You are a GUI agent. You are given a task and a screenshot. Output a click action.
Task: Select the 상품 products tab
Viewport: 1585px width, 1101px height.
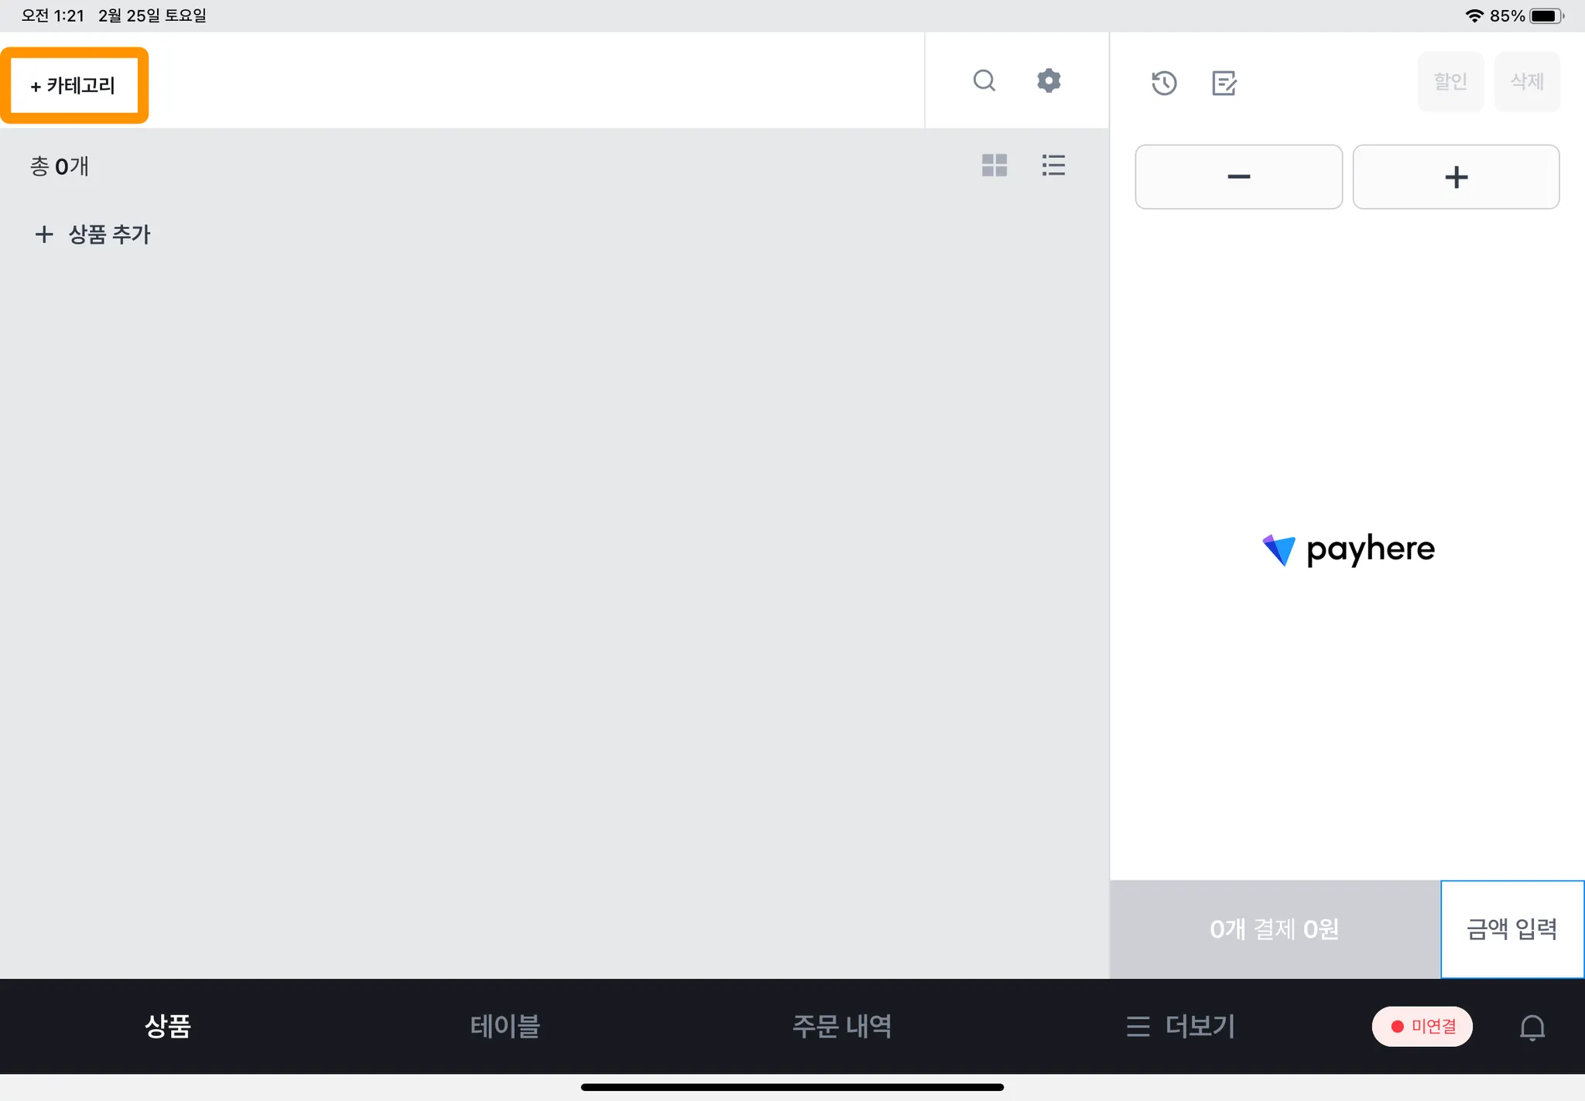coord(167,1026)
